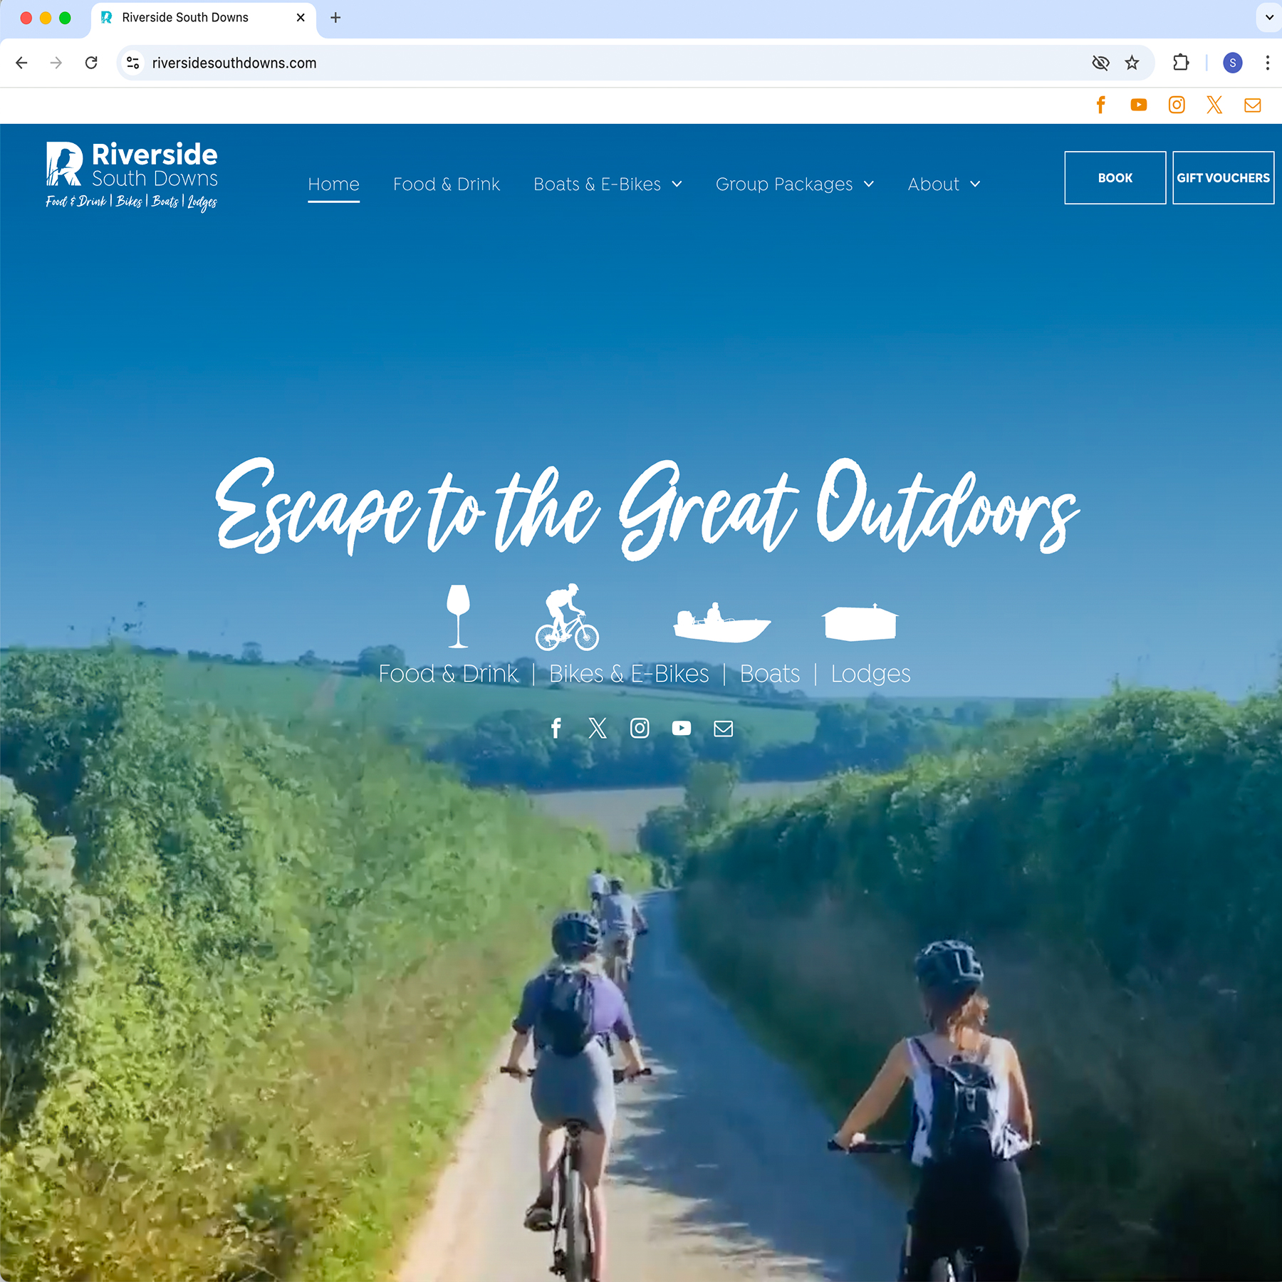
Task: Bookmark this page with the star icon
Action: [1132, 63]
